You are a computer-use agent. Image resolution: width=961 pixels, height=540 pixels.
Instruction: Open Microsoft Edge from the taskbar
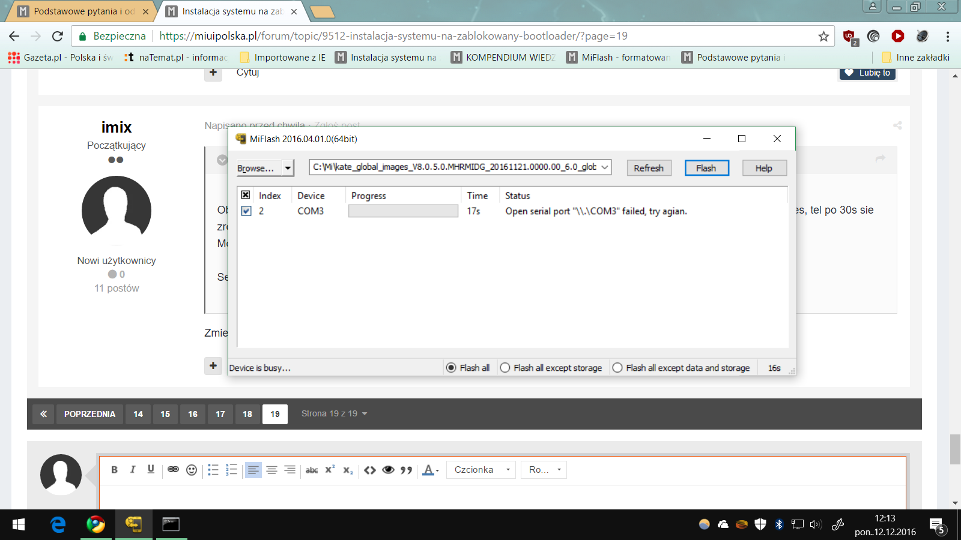(x=58, y=524)
